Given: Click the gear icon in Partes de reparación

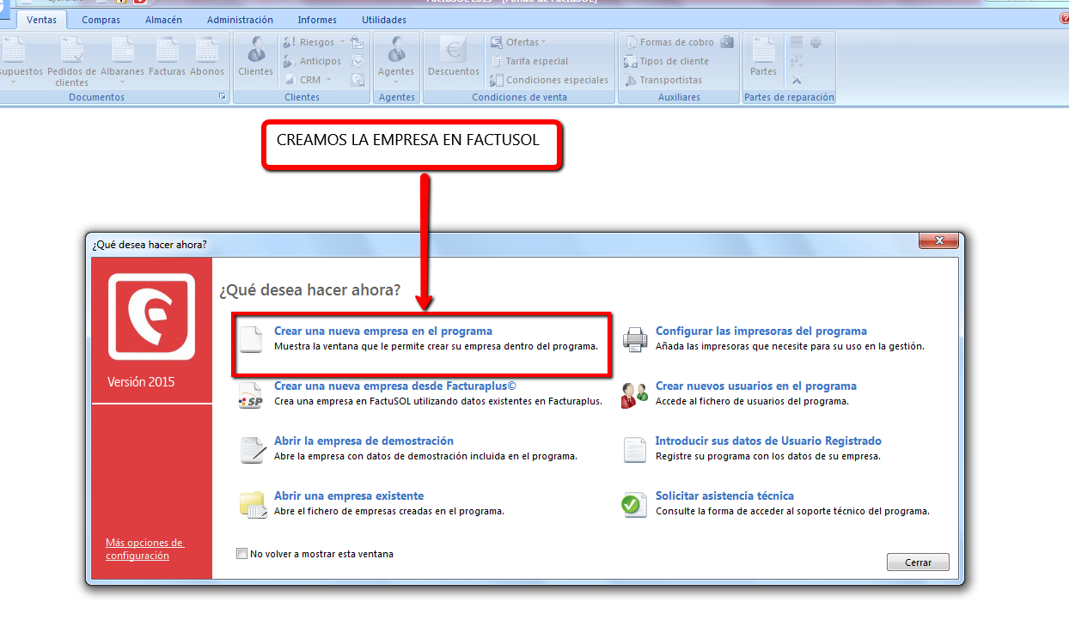Looking at the screenshot, I should (x=815, y=42).
